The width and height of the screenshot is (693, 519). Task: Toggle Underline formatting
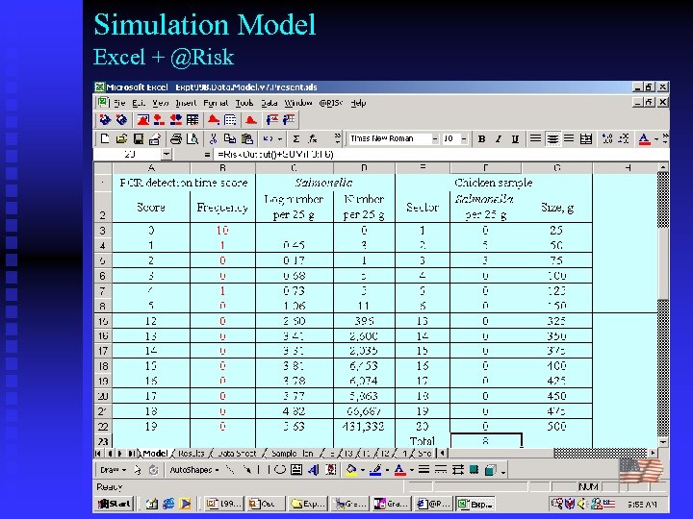click(x=515, y=139)
